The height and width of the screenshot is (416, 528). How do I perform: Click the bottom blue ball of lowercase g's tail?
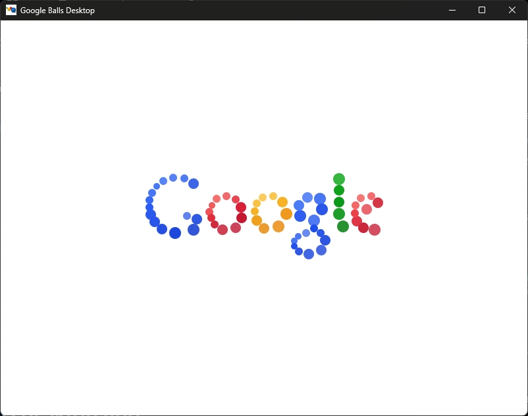pyautogui.click(x=309, y=254)
